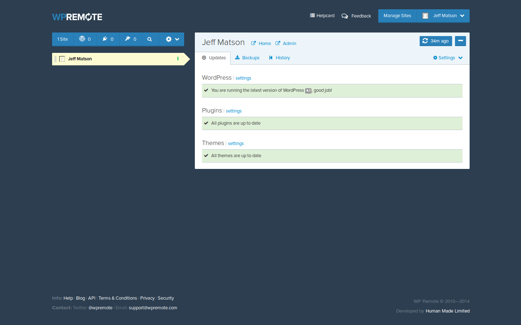Viewport: 521px width, 325px height.
Task: Click the 'All themes are up to date' message
Action: click(236, 156)
